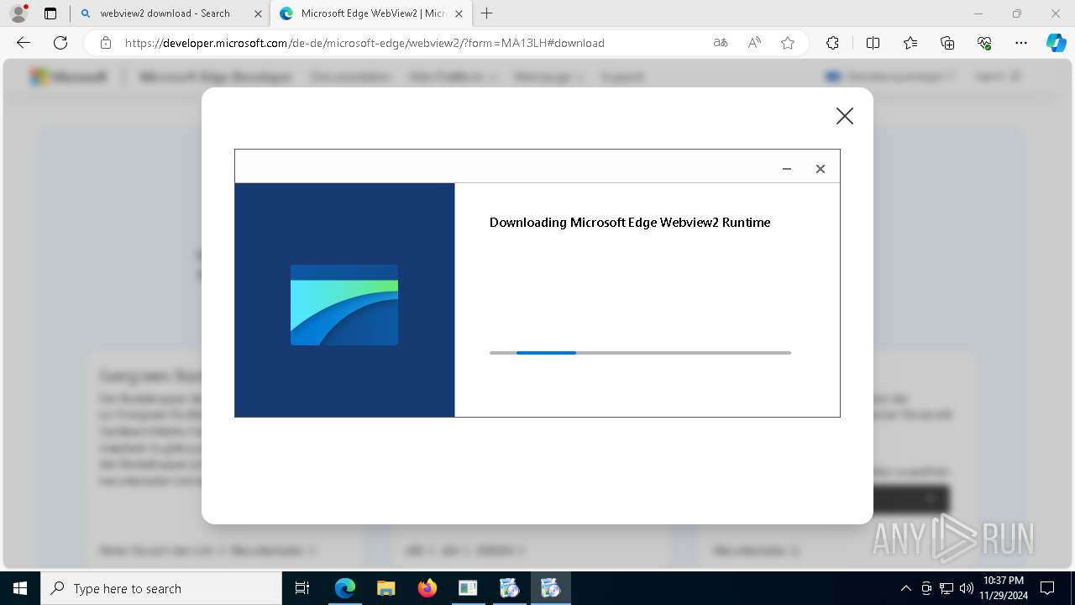Refresh the current page
Screen dimensions: 1075x605
pos(60,43)
